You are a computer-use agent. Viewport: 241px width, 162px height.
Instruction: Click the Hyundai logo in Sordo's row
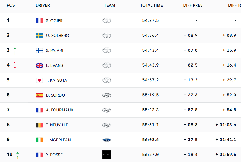tap(107, 95)
